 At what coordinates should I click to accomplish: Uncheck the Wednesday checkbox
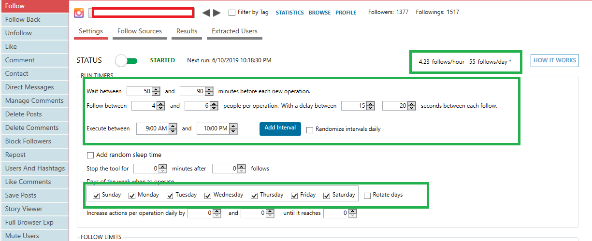208,195
